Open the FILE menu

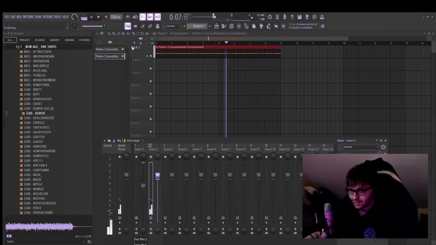pyautogui.click(x=6, y=17)
